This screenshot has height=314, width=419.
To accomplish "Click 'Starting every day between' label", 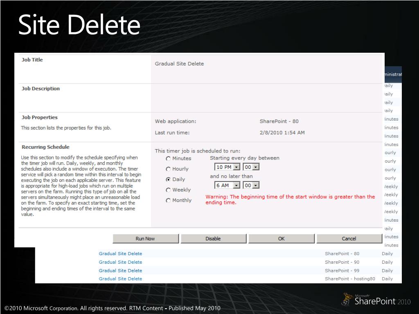I will (x=245, y=158).
